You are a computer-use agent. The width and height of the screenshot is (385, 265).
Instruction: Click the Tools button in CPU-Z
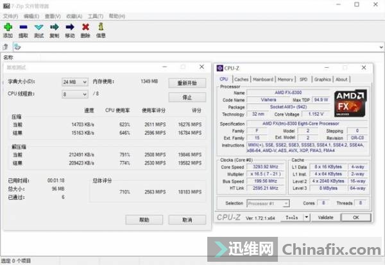point(292,217)
